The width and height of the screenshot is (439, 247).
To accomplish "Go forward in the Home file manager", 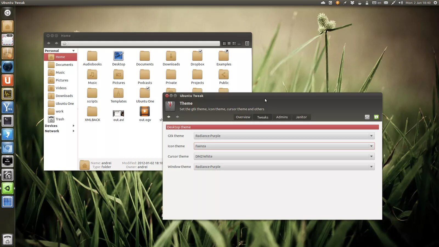I will [x=57, y=43].
